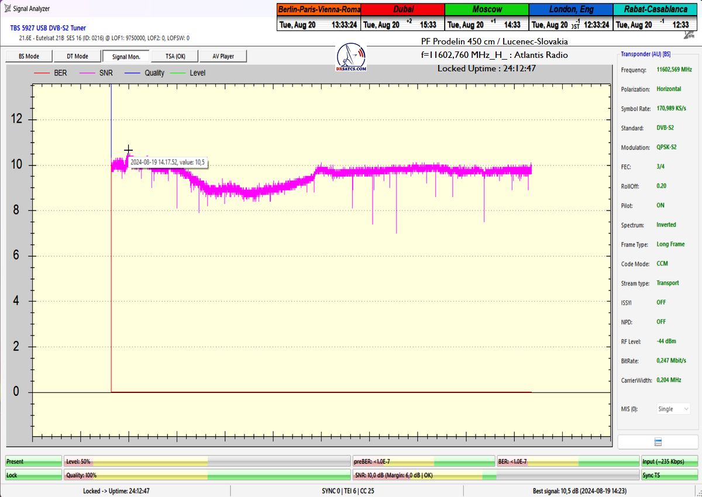702x497 pixels.
Task: Open the MIS Single dropdown
Action: click(673, 409)
